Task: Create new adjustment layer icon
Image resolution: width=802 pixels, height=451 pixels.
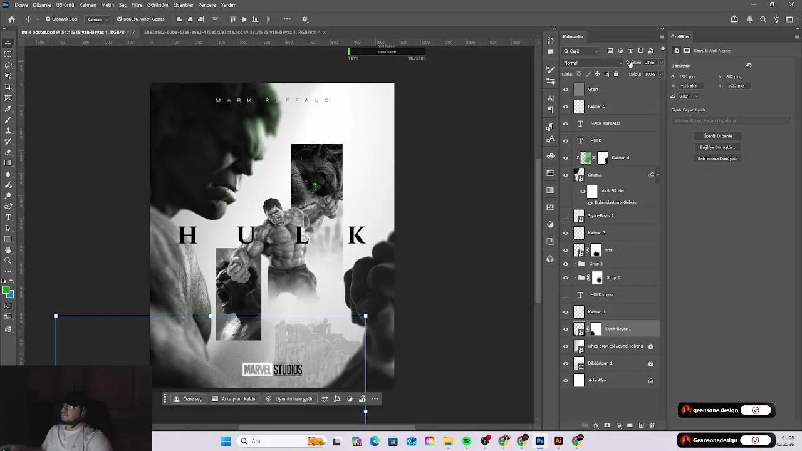Action: [618, 426]
